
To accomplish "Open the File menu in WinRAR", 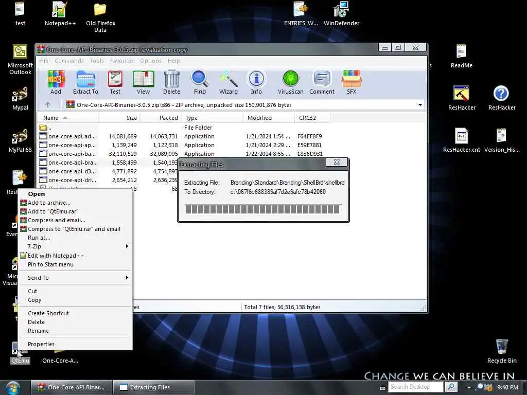I will pyautogui.click(x=44, y=61).
